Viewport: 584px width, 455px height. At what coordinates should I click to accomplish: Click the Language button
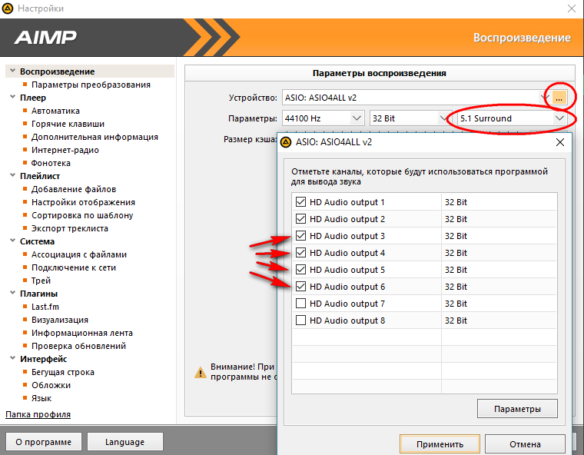[x=124, y=442]
